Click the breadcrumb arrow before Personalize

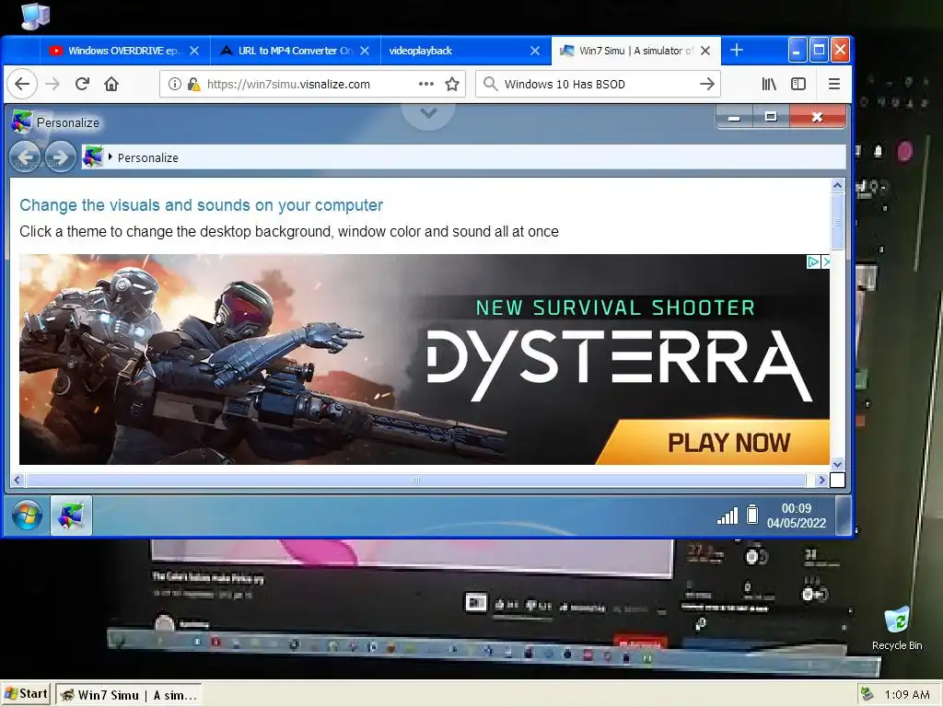111,156
